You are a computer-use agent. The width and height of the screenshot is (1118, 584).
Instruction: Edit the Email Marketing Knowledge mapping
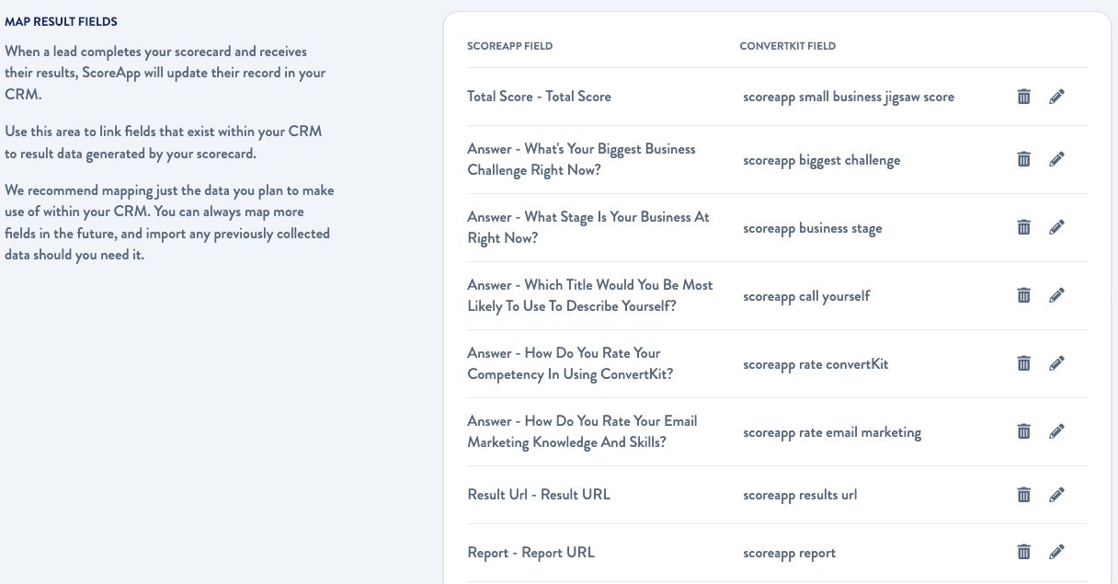pos(1056,431)
